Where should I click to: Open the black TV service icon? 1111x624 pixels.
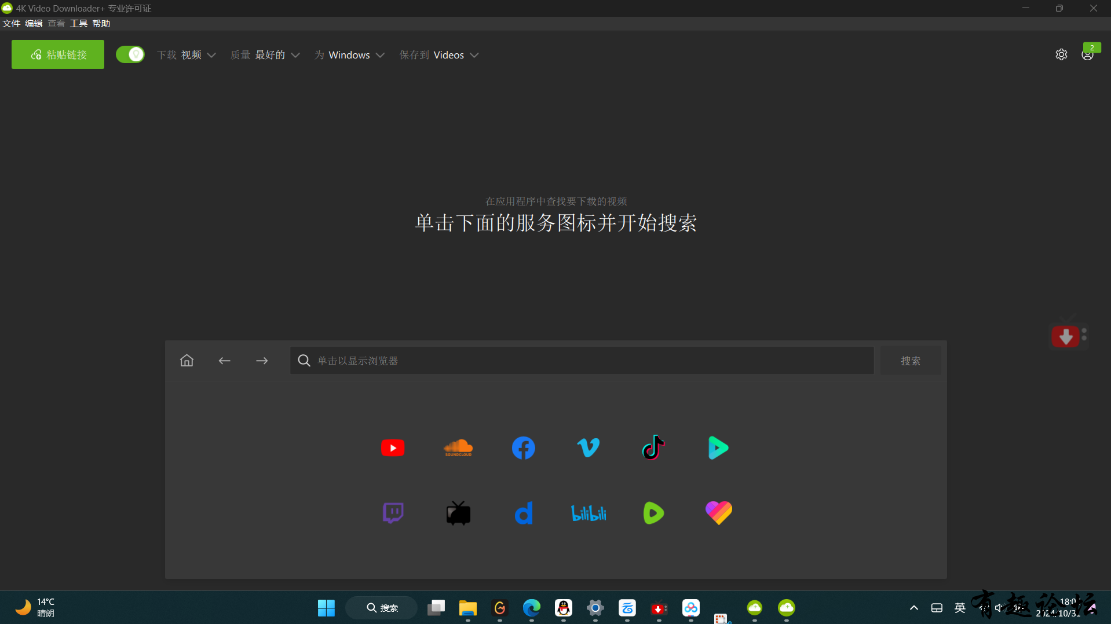[458, 513]
